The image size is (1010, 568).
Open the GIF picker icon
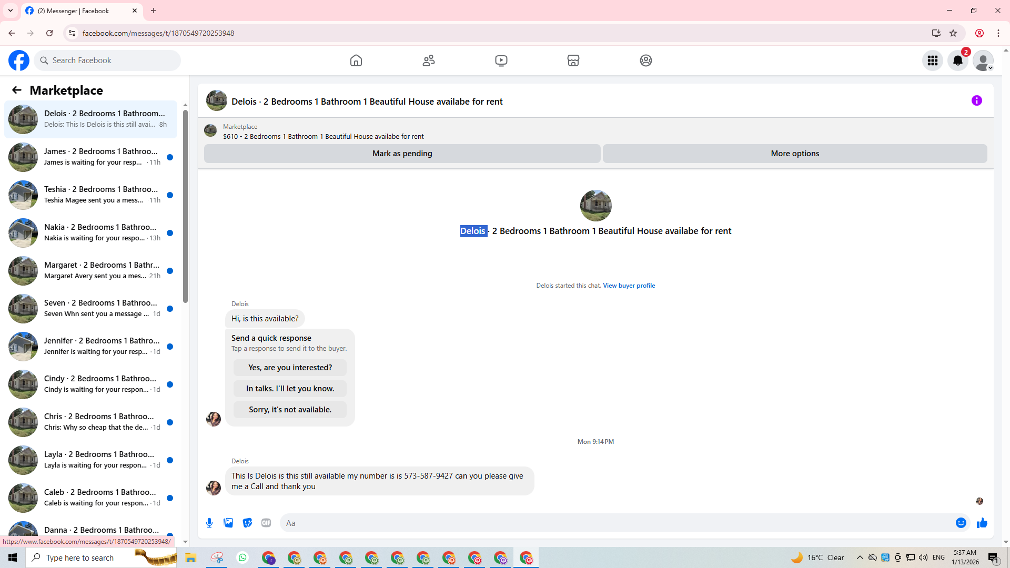point(266,523)
